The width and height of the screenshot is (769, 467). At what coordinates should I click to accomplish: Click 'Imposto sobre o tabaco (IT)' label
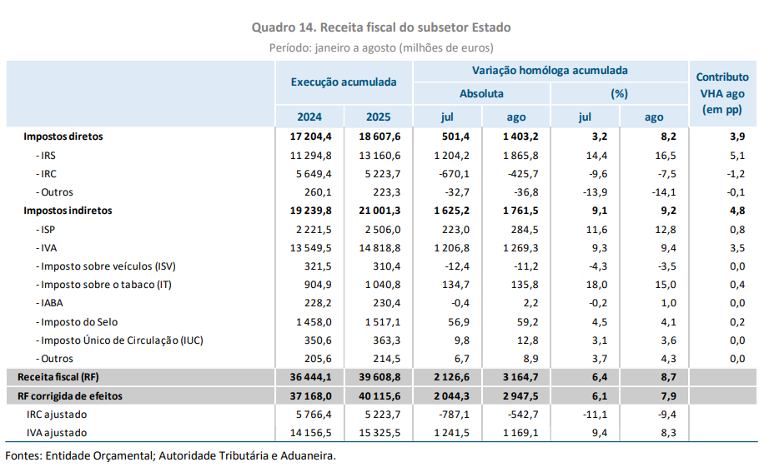click(103, 284)
